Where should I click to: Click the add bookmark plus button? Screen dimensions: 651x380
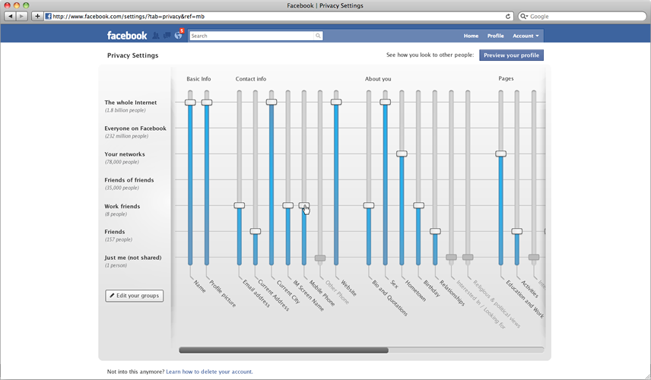[37, 16]
